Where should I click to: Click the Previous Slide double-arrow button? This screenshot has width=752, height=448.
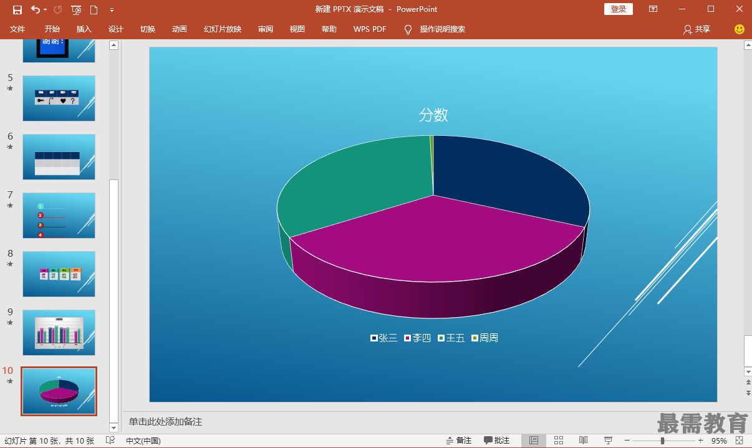[748, 381]
